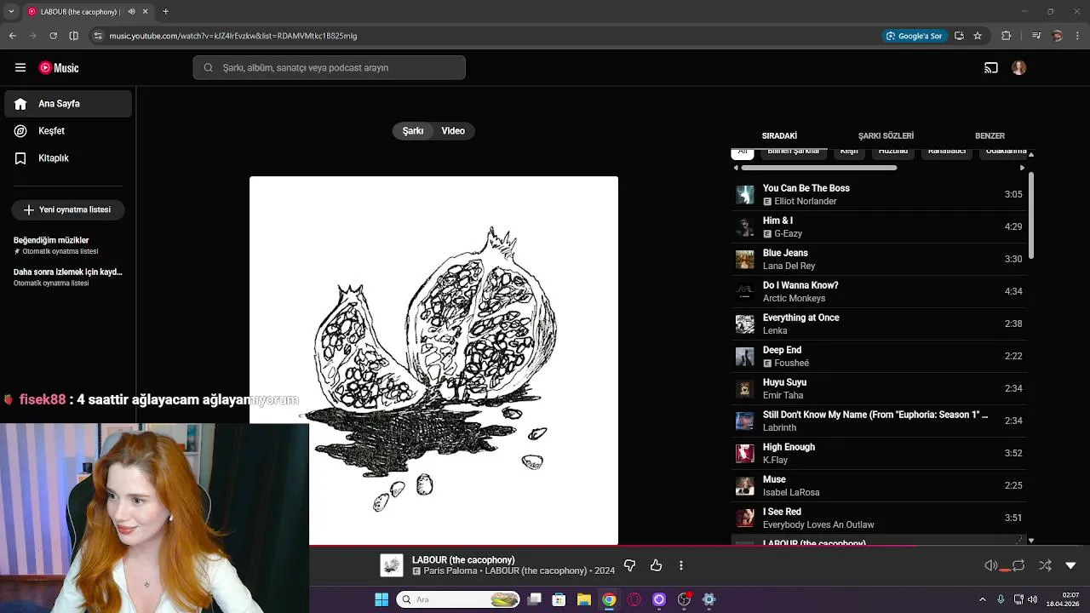Bookmark this page with star icon
This screenshot has width=1090, height=613.
pos(978,36)
